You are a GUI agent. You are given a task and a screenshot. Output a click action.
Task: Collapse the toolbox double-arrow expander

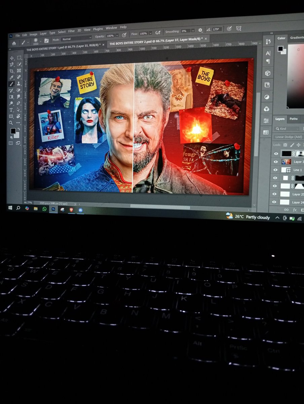click(x=10, y=49)
